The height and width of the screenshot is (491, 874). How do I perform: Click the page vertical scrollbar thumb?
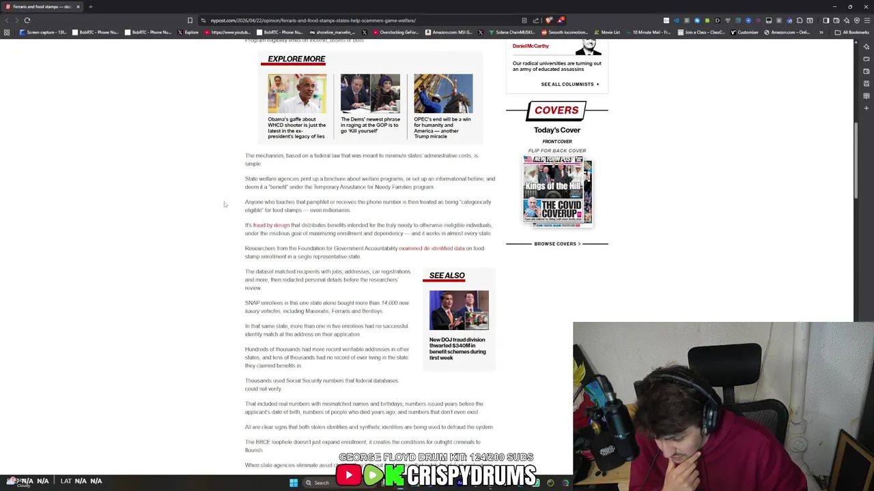(856, 160)
